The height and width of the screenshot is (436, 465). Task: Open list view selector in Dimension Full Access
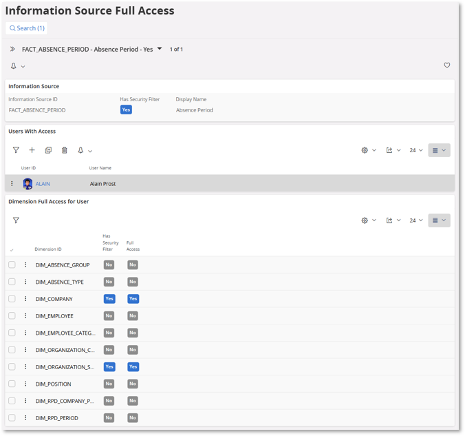(439, 220)
